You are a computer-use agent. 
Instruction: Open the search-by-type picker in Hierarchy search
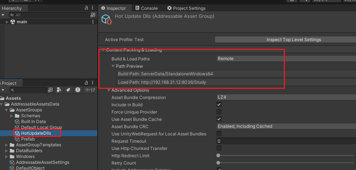(93, 15)
